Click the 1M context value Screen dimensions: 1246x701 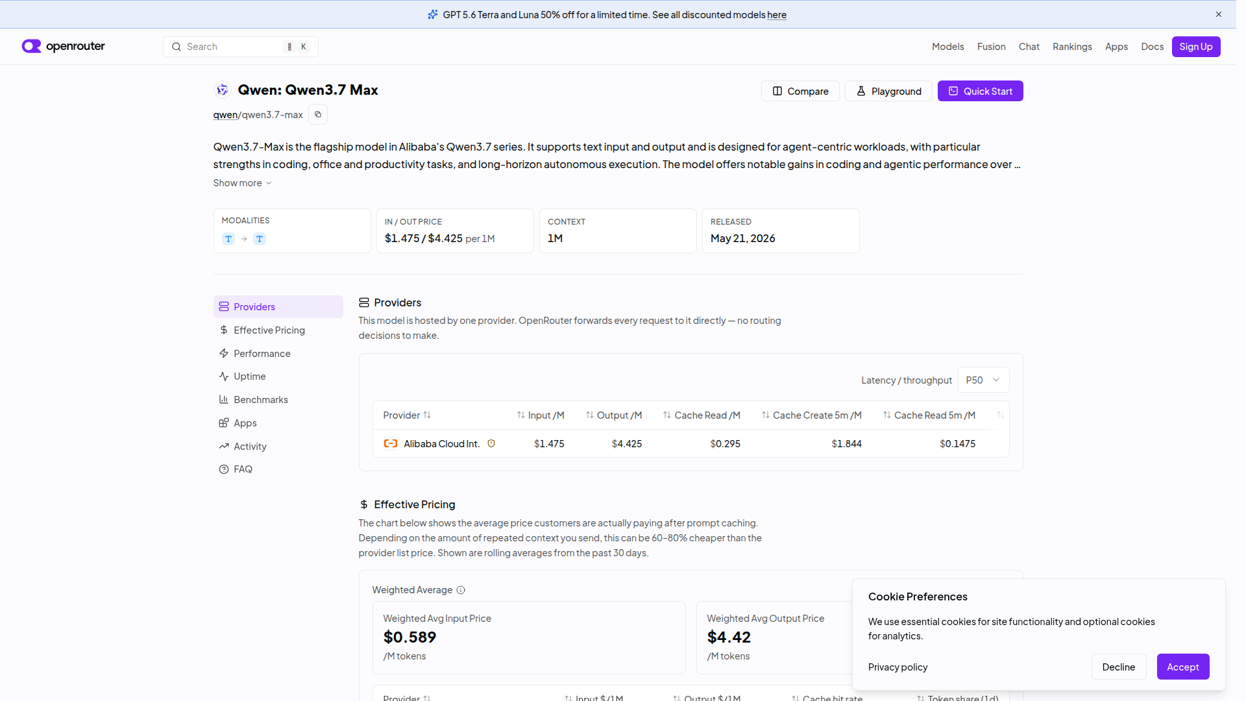pyautogui.click(x=555, y=238)
